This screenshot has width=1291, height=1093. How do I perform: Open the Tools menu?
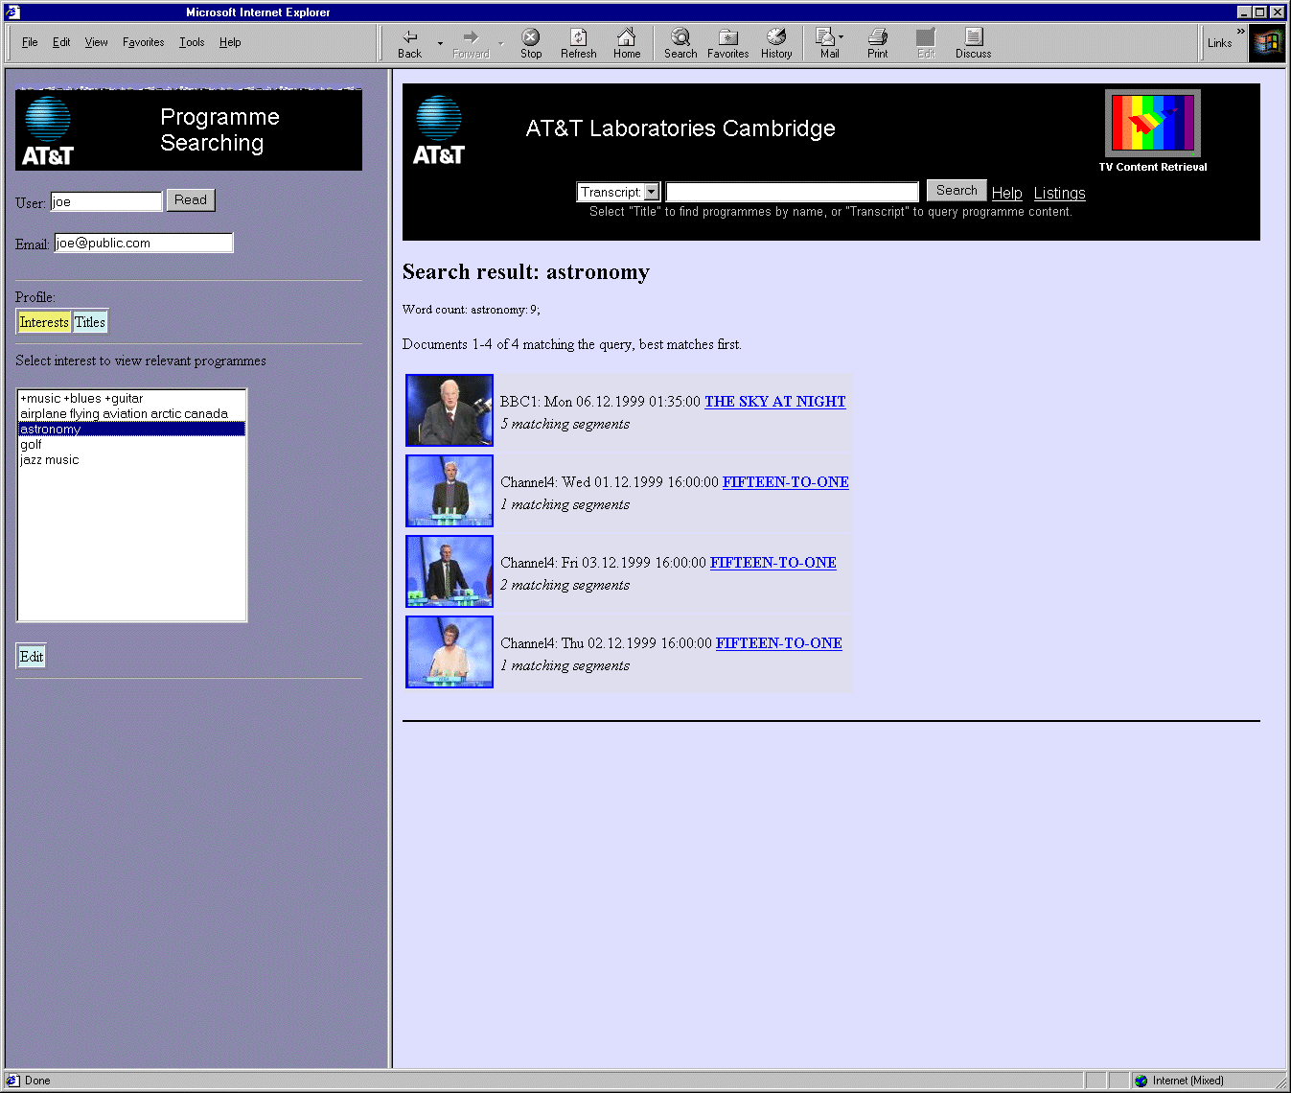(x=192, y=42)
